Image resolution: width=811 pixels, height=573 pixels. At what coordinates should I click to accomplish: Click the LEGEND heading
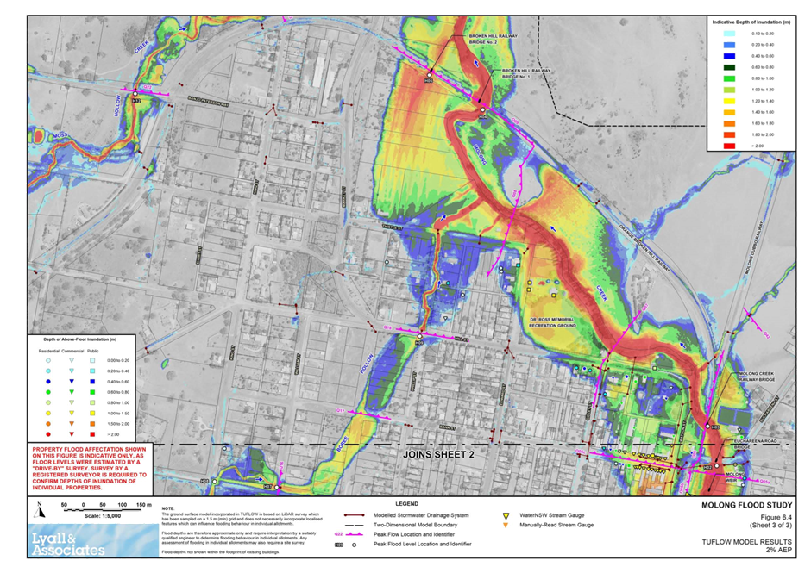(x=407, y=504)
